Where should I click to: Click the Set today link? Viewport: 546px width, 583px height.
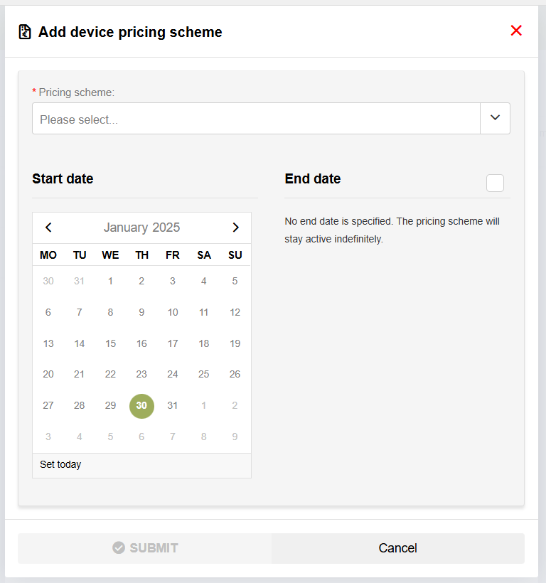tap(60, 465)
